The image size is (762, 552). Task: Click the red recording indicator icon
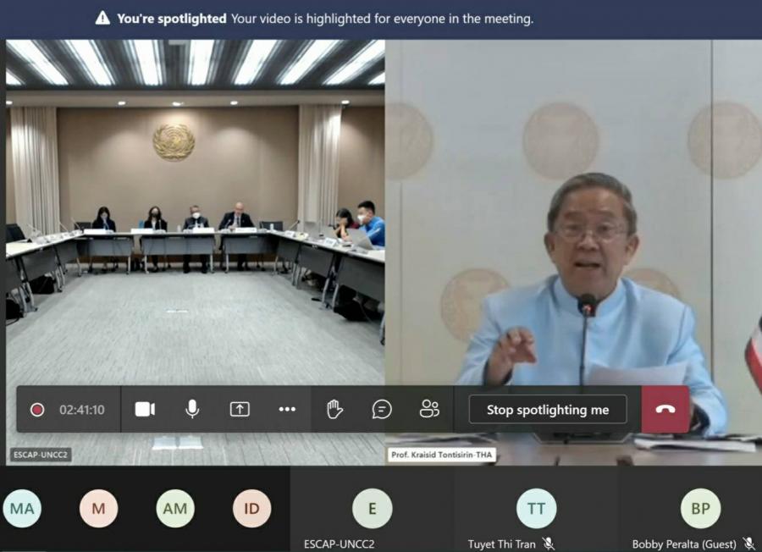point(37,410)
